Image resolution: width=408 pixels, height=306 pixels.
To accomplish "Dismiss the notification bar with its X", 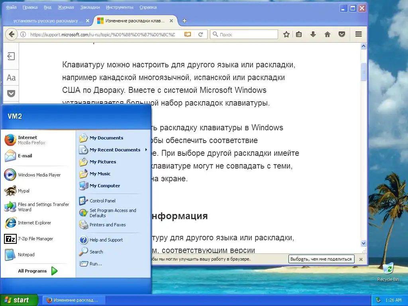I will tap(361, 259).
